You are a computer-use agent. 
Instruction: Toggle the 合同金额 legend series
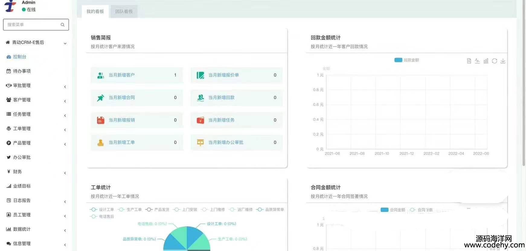pyautogui.click(x=393, y=210)
